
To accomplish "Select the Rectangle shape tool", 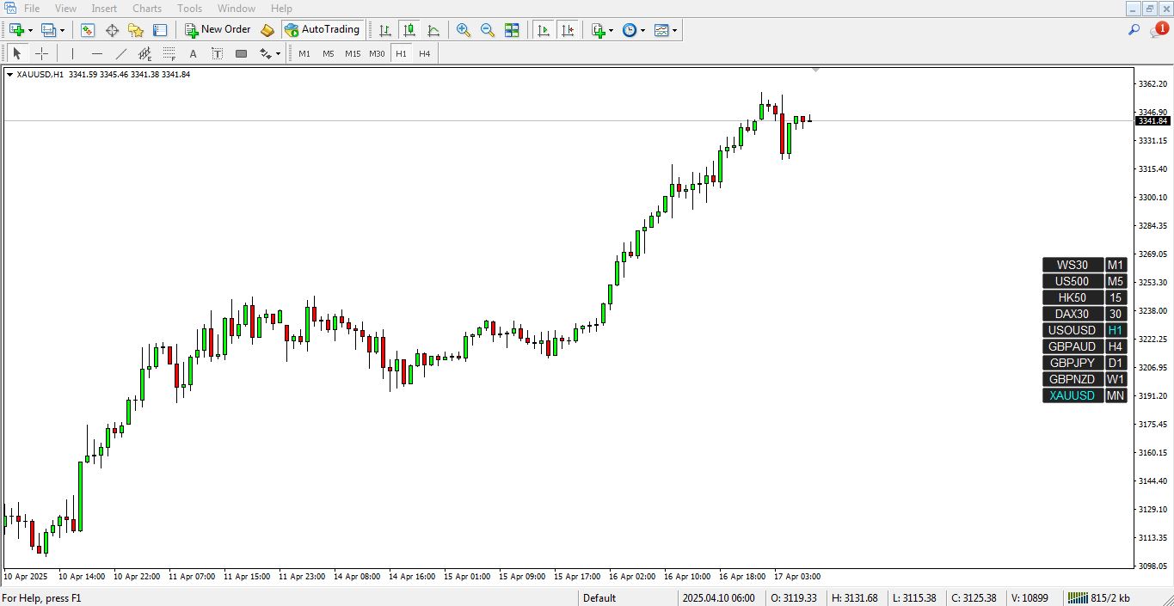I will (x=242, y=53).
